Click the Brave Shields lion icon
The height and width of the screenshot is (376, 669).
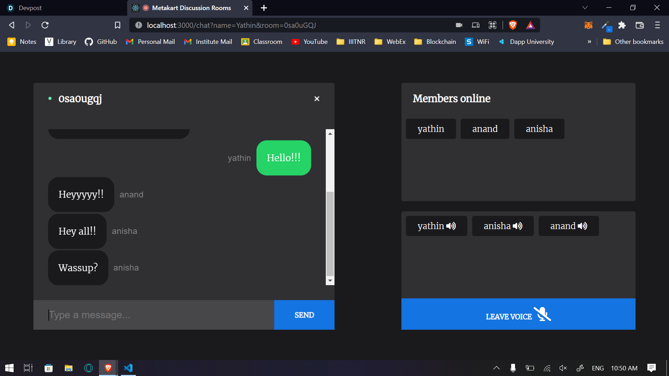513,25
